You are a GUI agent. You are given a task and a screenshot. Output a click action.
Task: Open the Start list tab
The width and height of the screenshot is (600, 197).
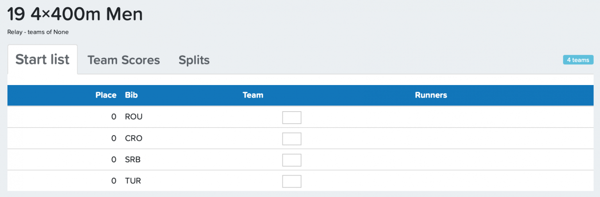pos(43,60)
